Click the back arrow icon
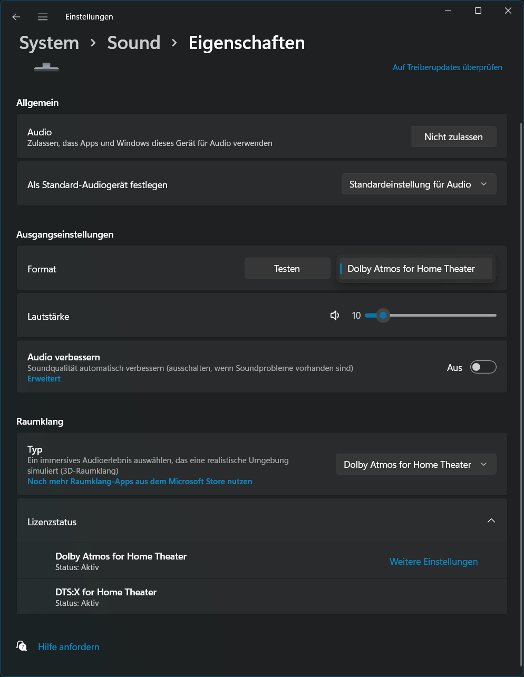Viewport: 524px width, 677px height. 16,17
